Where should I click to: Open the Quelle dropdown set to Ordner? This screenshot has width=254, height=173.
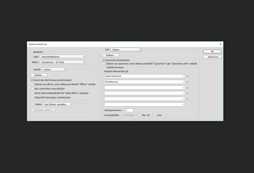(x=54, y=70)
